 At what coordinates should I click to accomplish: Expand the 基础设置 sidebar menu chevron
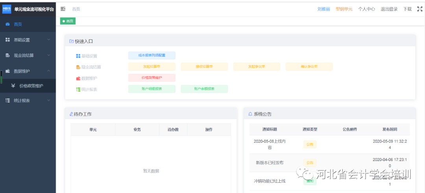(49, 40)
